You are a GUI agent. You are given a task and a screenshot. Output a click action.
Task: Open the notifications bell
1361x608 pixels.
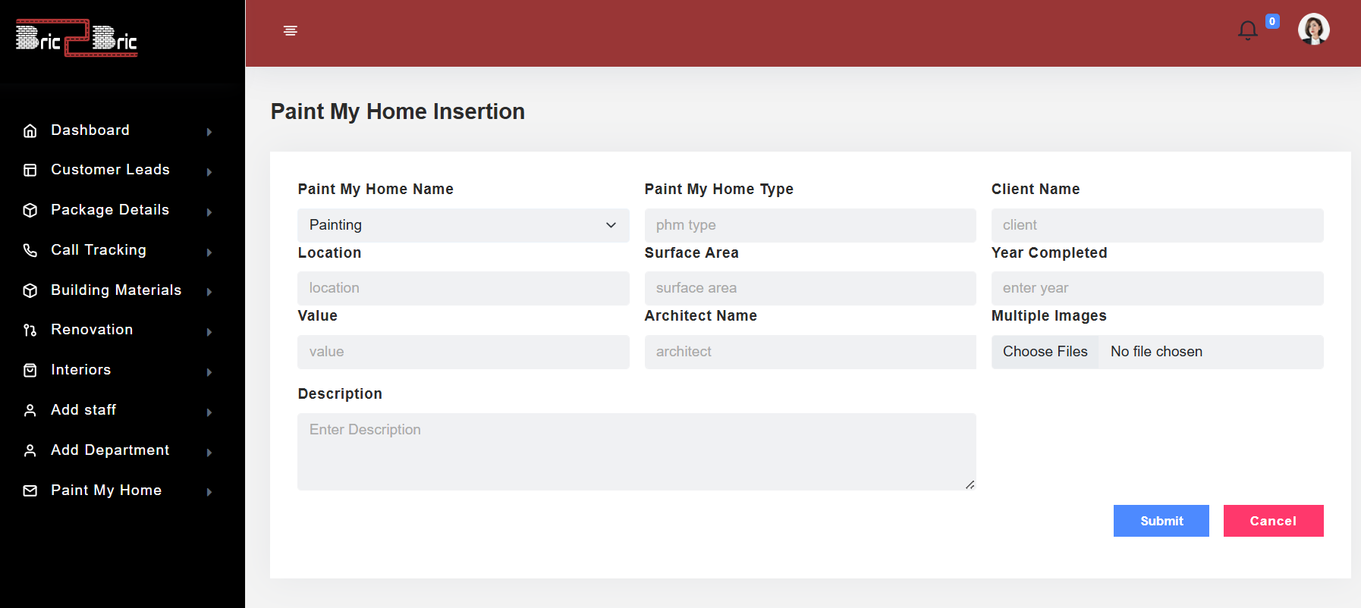pos(1248,30)
